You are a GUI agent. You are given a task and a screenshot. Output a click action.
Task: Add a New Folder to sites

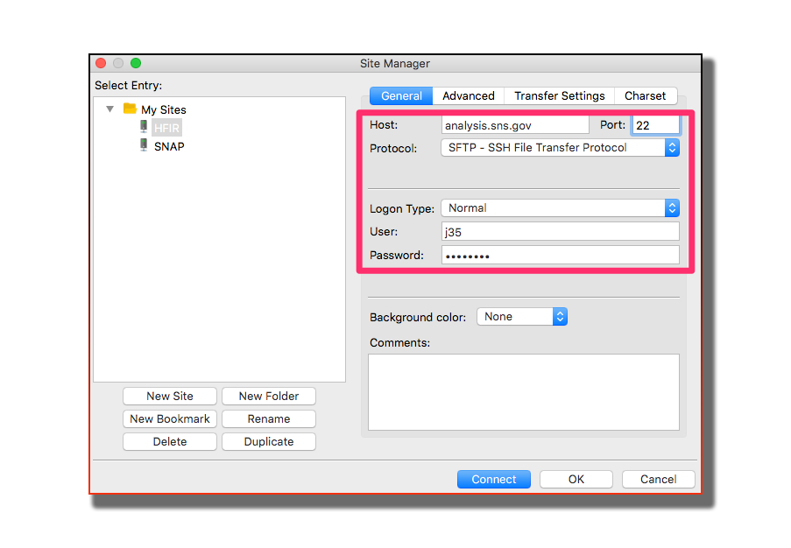click(x=268, y=396)
